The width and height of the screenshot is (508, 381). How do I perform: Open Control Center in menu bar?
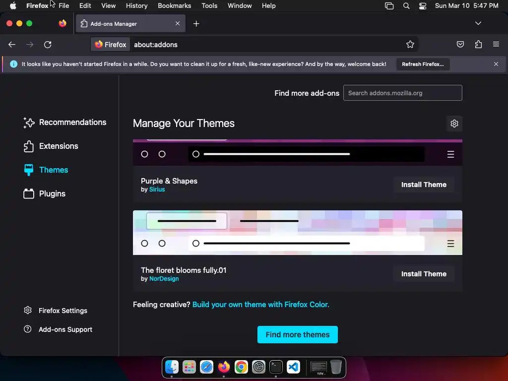(x=423, y=6)
